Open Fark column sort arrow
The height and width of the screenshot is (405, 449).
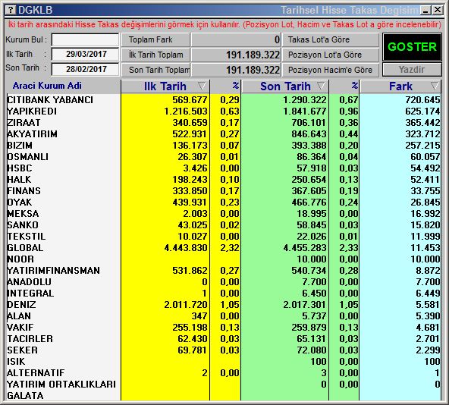(x=435, y=86)
